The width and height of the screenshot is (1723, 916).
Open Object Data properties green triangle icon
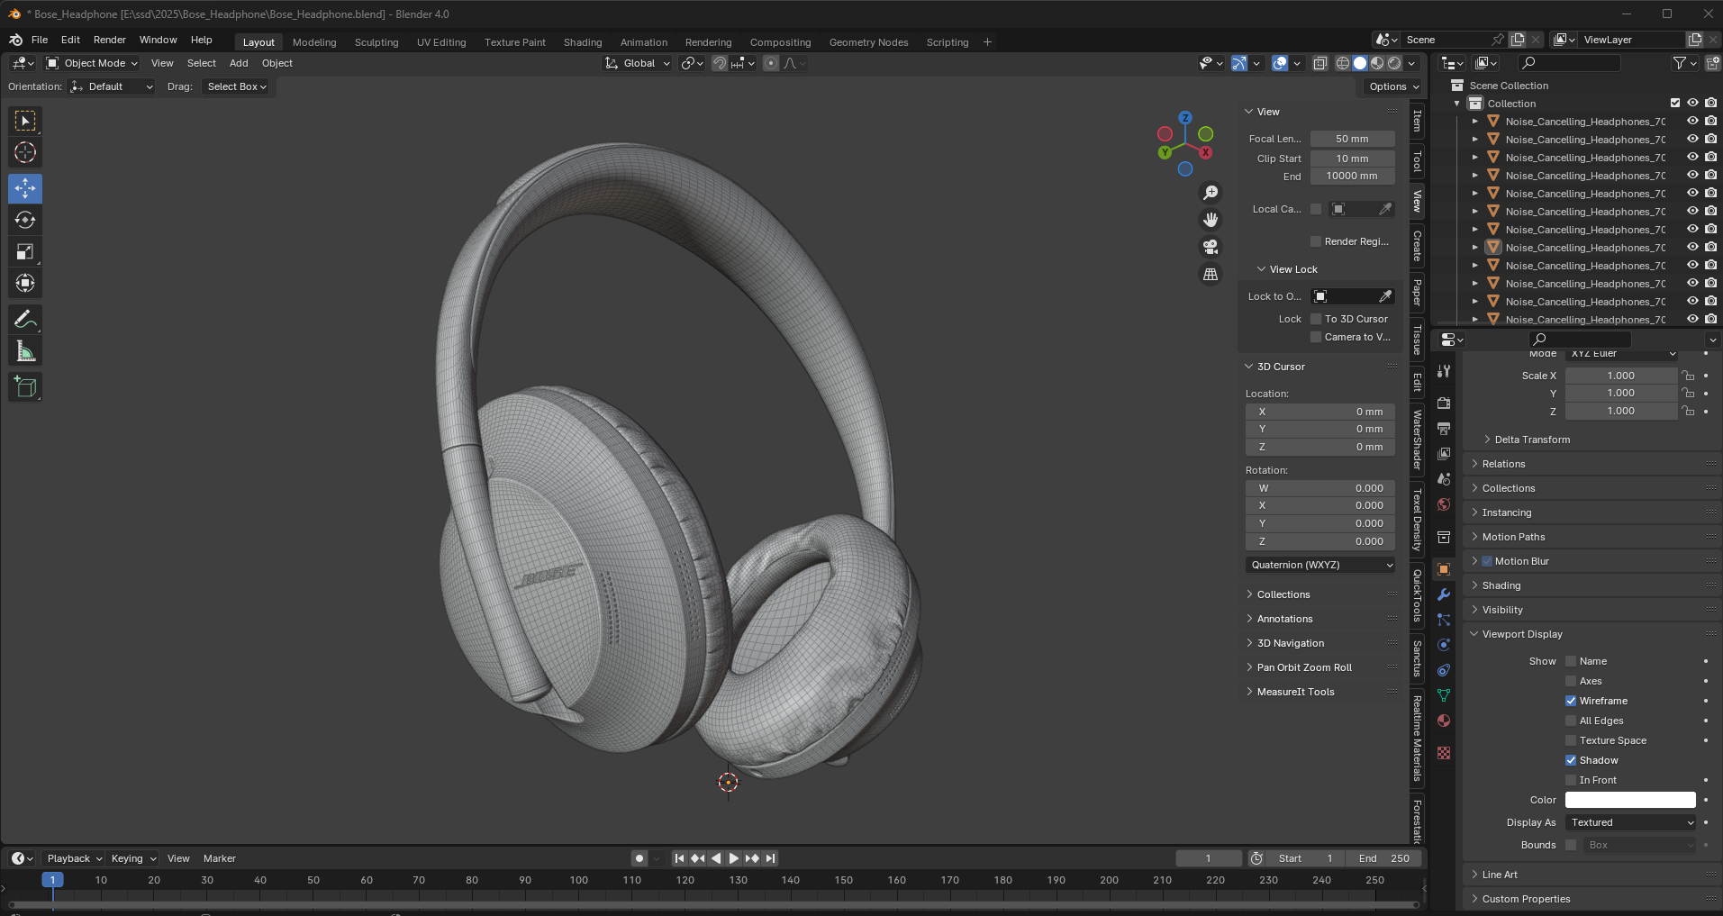[1444, 695]
